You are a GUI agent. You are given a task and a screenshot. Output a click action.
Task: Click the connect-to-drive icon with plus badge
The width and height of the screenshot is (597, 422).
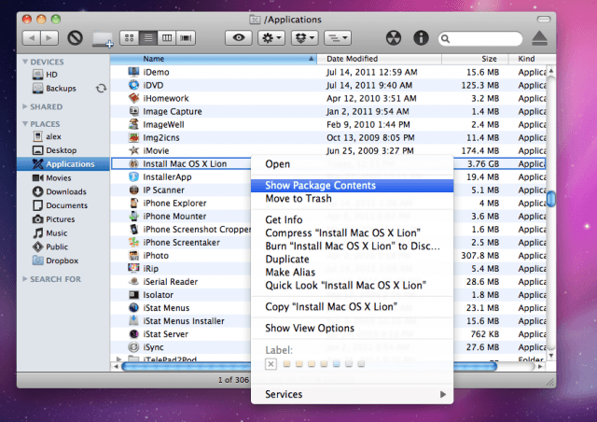(x=104, y=39)
